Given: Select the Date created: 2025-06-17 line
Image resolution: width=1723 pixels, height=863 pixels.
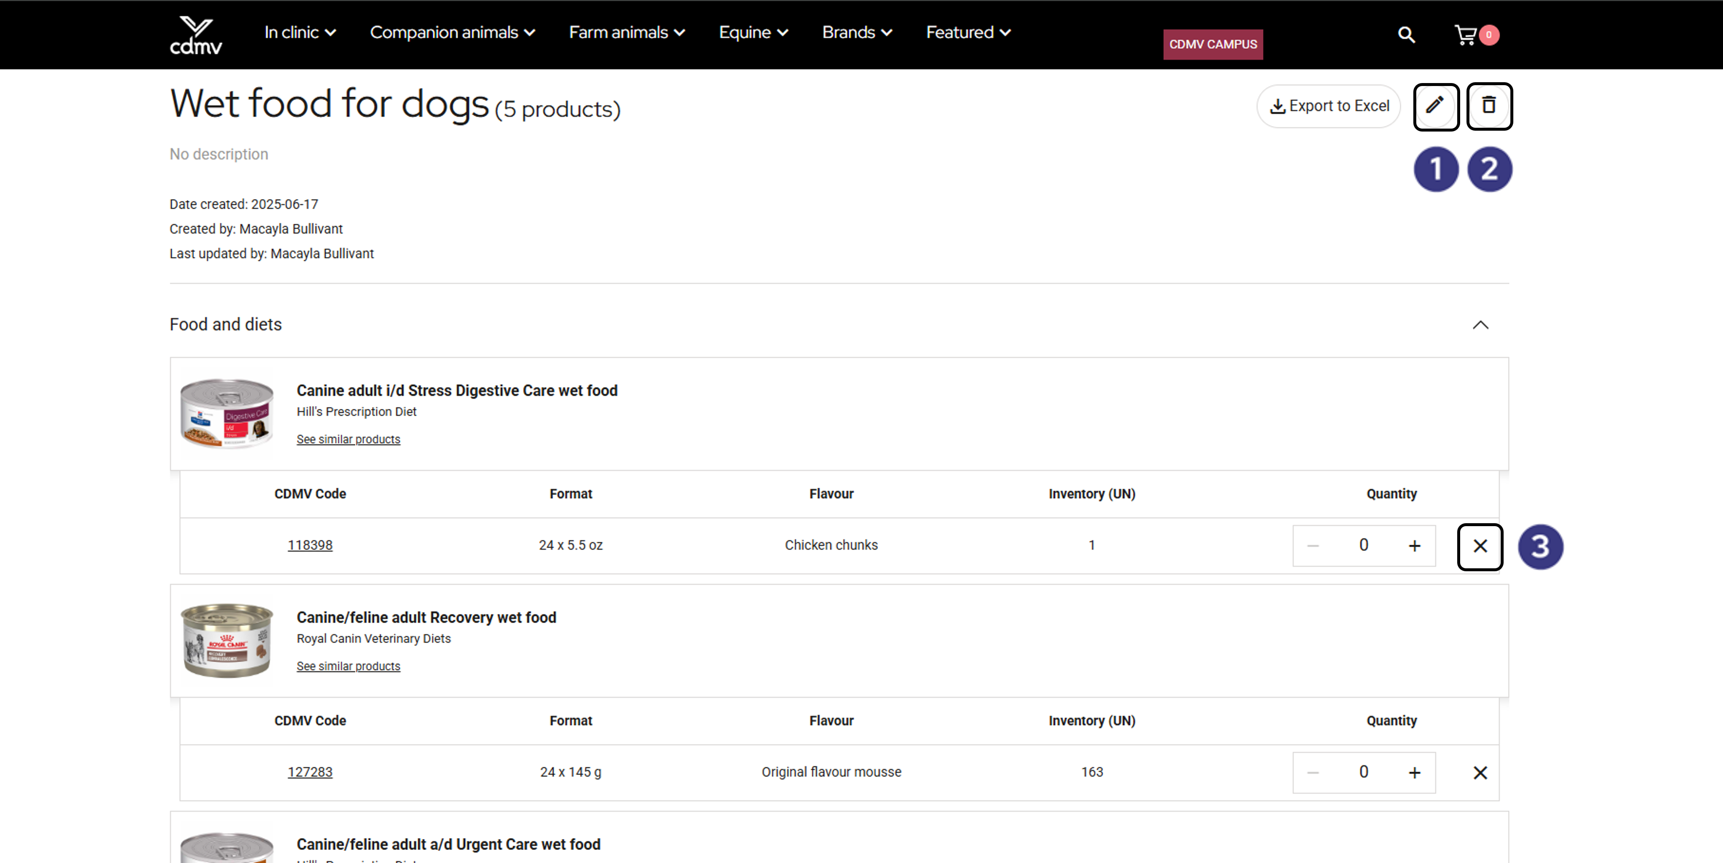Looking at the screenshot, I should pos(243,204).
